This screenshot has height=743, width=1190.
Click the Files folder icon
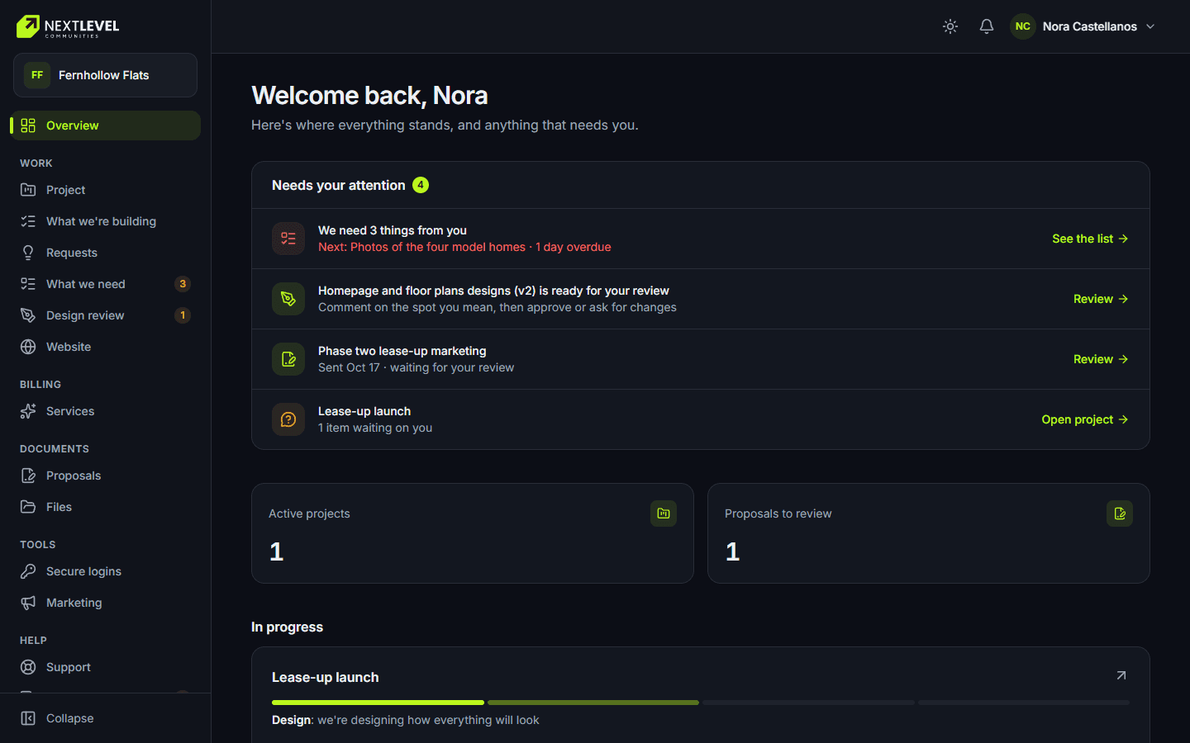[x=28, y=507]
